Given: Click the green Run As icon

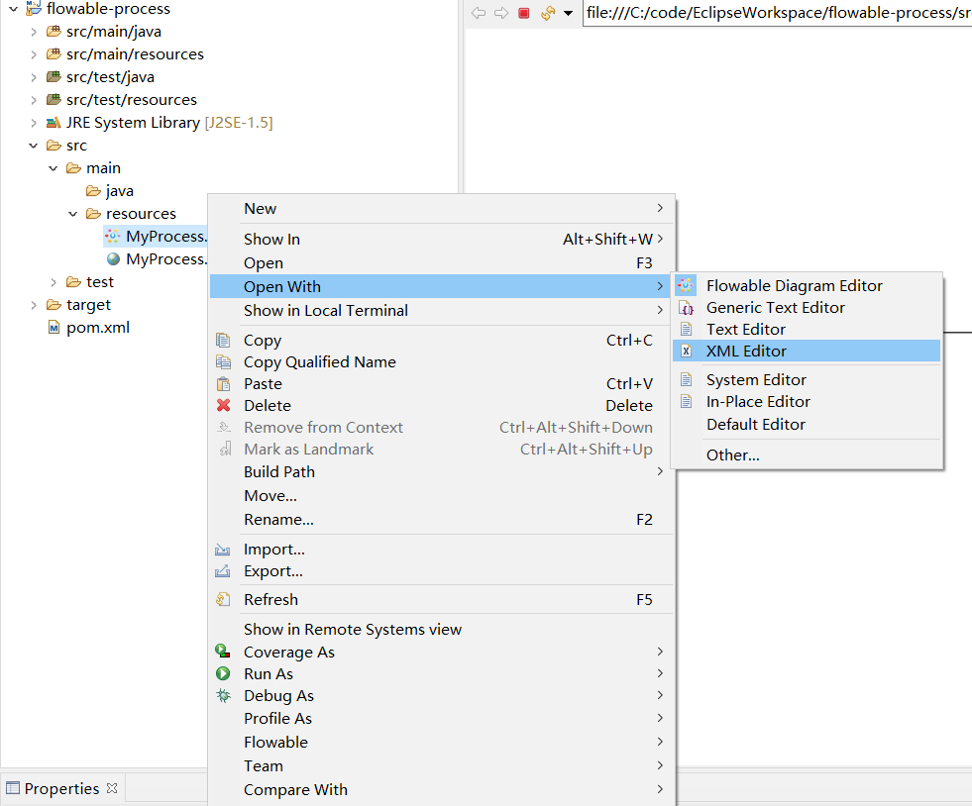Looking at the screenshot, I should pyautogui.click(x=222, y=673).
